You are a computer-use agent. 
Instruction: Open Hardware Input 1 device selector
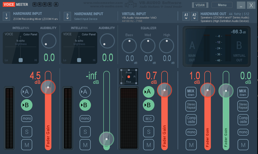tap(6, 16)
